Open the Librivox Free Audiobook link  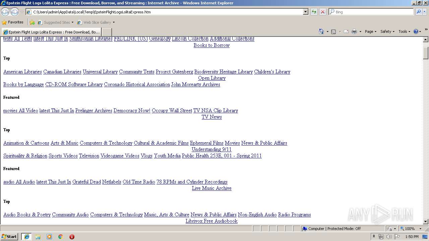pos(211,221)
